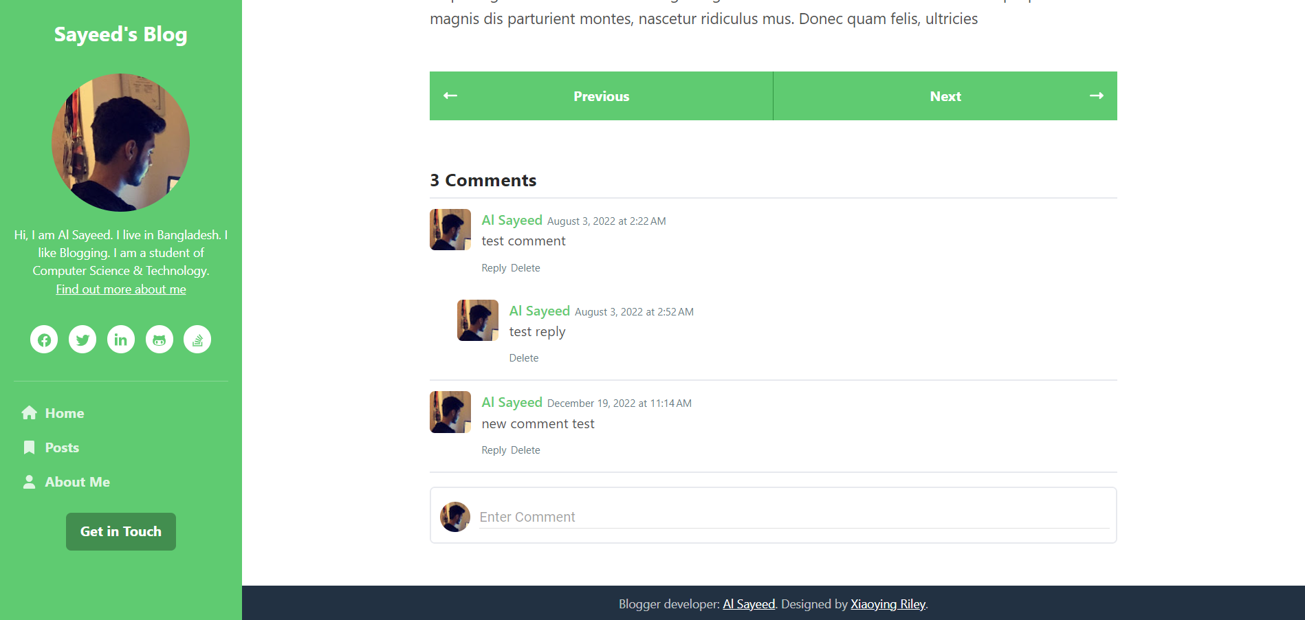Click the Enter Comment input field
Viewport: 1305px width, 620px height.
click(794, 517)
